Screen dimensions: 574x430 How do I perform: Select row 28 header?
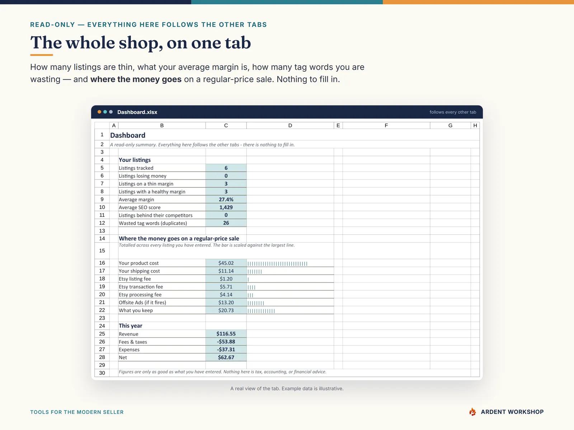click(x=102, y=357)
